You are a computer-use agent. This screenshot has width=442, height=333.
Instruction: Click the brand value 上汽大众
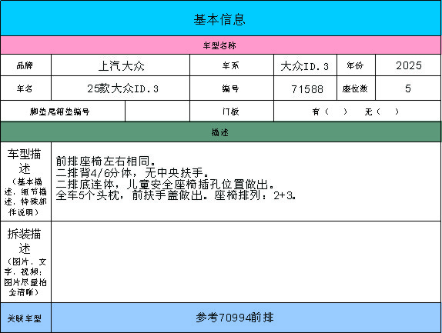point(121,65)
